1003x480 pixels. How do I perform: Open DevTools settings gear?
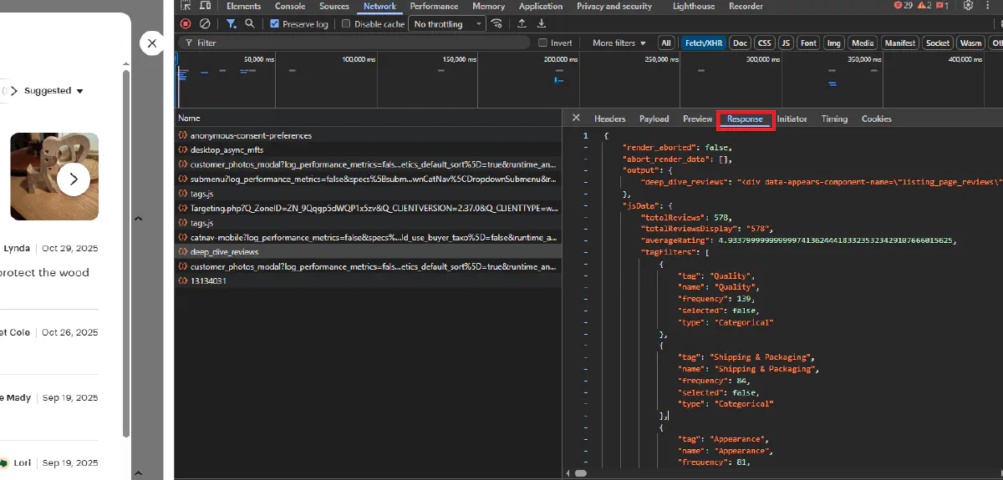(x=968, y=6)
